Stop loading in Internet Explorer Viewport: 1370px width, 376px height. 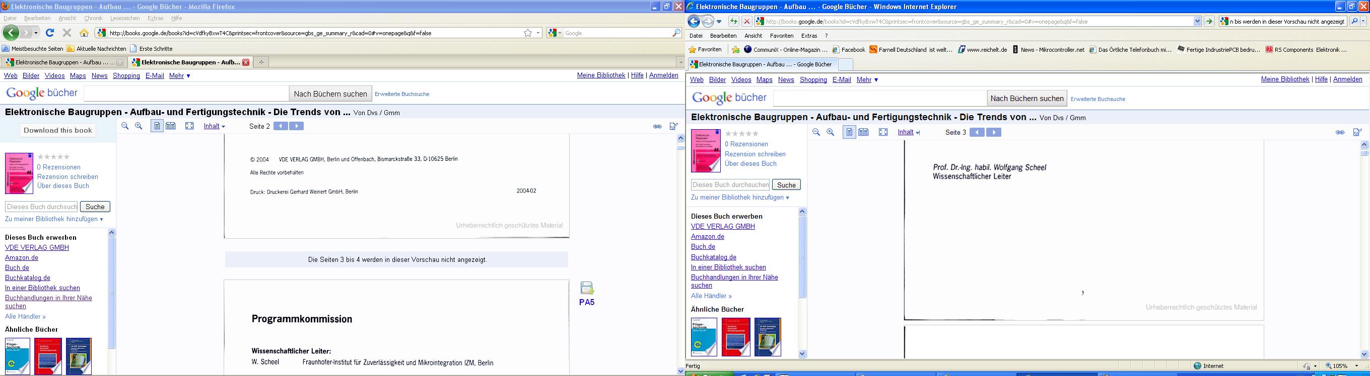coord(746,21)
